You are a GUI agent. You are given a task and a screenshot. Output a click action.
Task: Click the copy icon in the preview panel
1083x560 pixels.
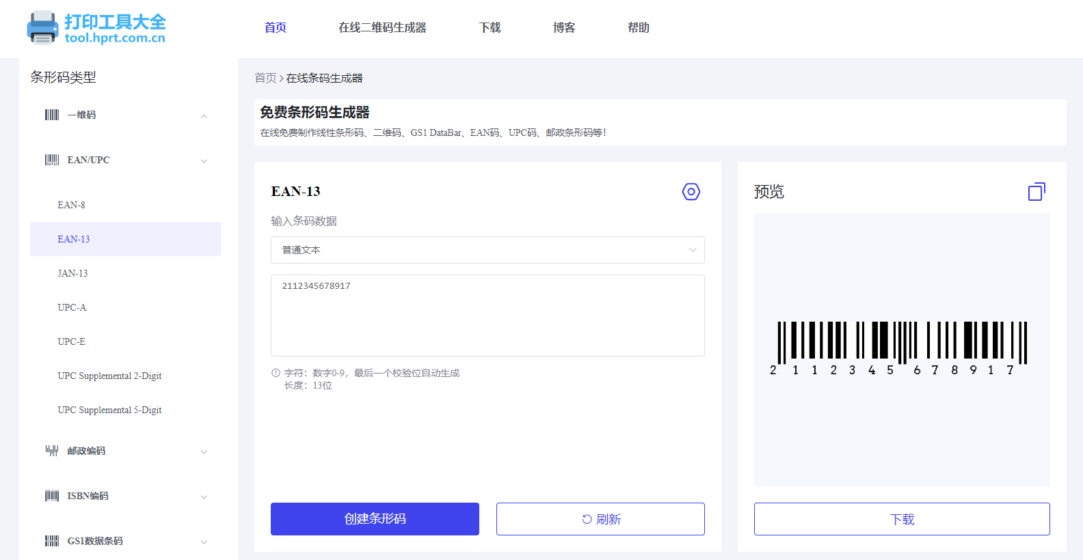pyautogui.click(x=1037, y=192)
